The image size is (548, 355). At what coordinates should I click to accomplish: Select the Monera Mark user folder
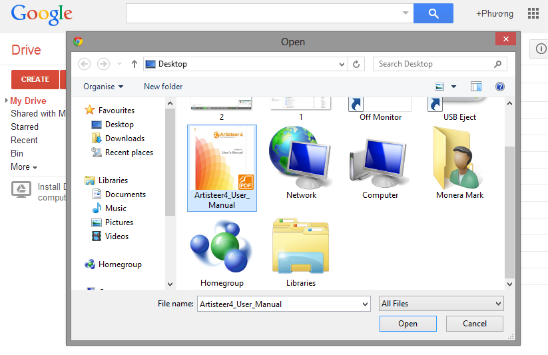tap(459, 163)
